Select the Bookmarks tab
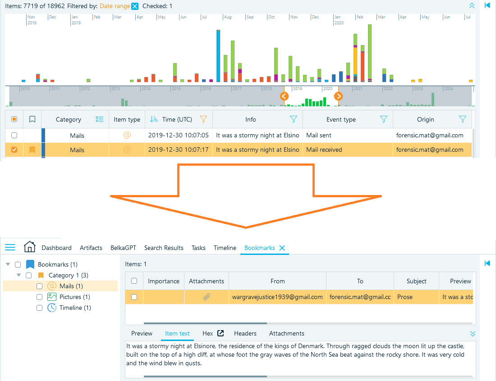 (260, 248)
